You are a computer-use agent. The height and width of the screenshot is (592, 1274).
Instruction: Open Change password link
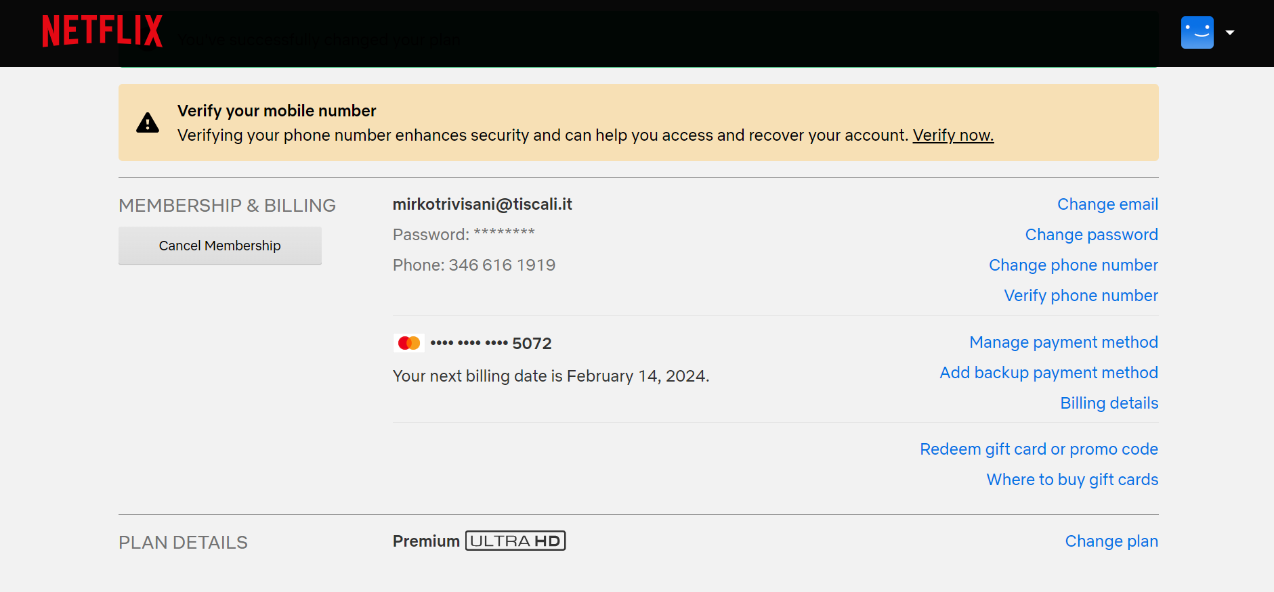[1091, 235]
